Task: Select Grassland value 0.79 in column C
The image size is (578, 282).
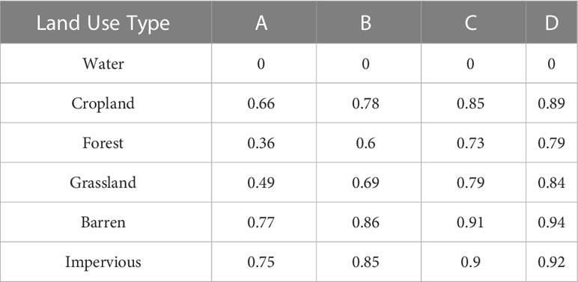Action: tap(470, 183)
